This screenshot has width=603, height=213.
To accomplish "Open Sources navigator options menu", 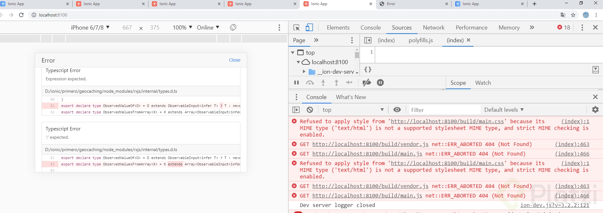I will pyautogui.click(x=352, y=40).
